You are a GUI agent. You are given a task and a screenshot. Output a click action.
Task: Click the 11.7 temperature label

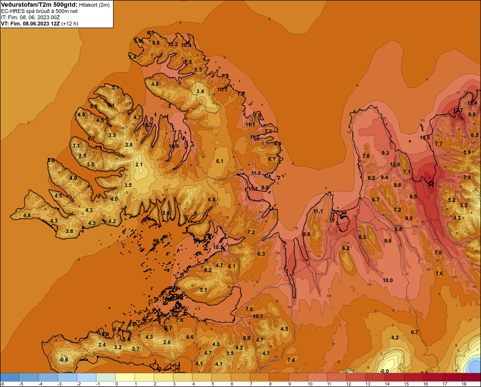click(253, 189)
